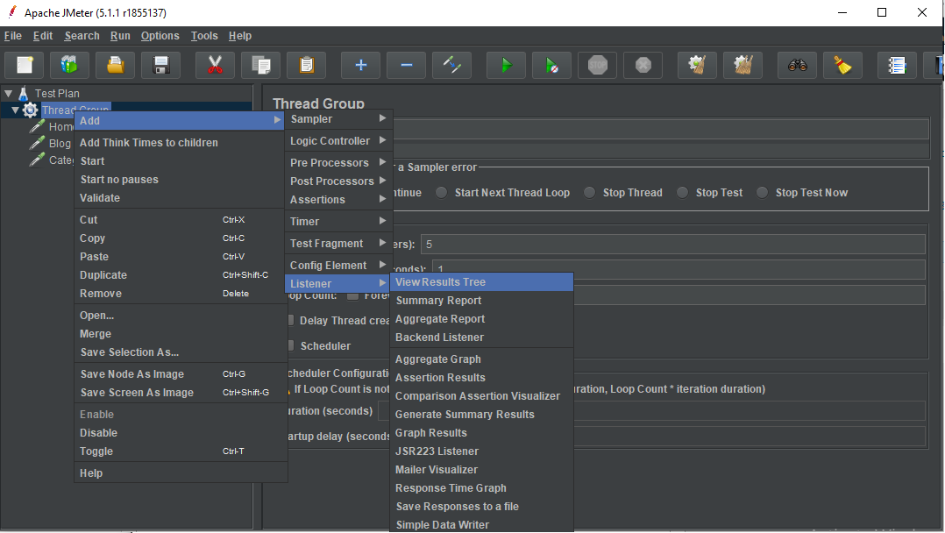Collapse the Test Plan tree node
This screenshot has height=533, width=945.
9,93
